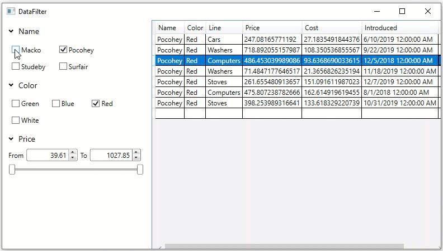
Task: Increase the From price spinner value
Action: point(72,153)
